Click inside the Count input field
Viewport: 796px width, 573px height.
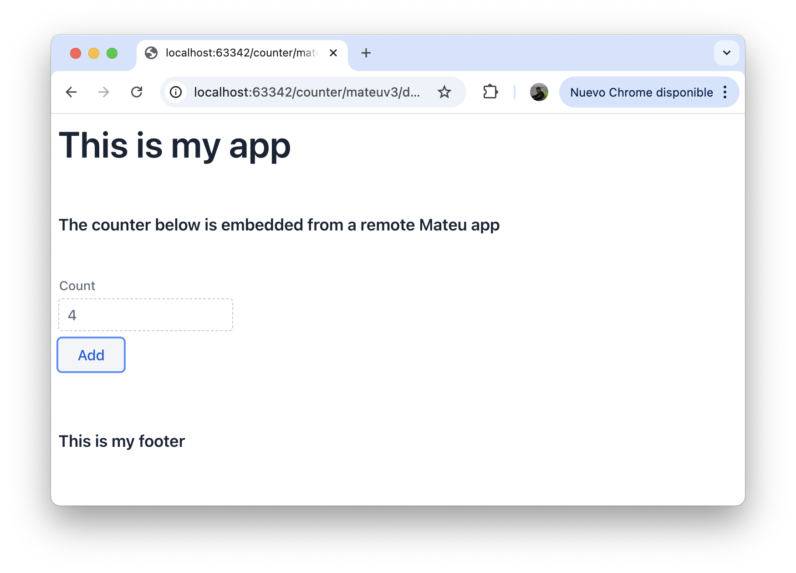pyautogui.click(x=145, y=314)
